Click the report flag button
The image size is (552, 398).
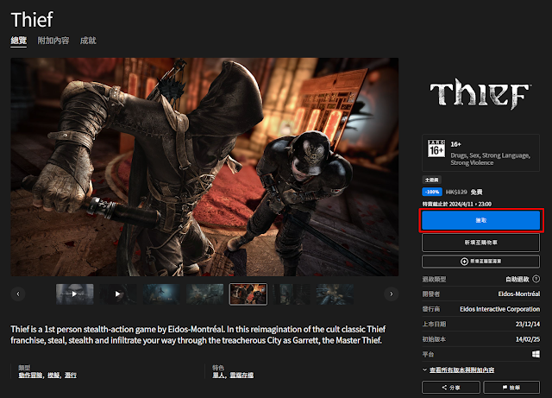click(x=511, y=388)
